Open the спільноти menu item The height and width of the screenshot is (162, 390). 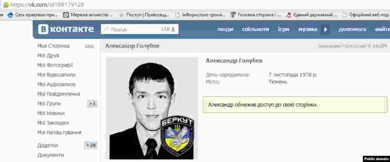[x=256, y=30]
